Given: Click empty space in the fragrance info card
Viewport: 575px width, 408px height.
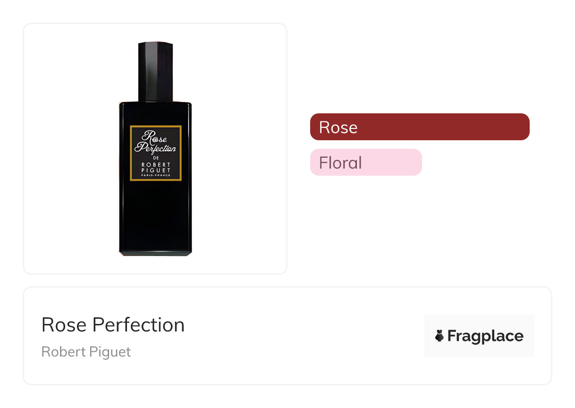Looking at the screenshot, I should (x=302, y=336).
